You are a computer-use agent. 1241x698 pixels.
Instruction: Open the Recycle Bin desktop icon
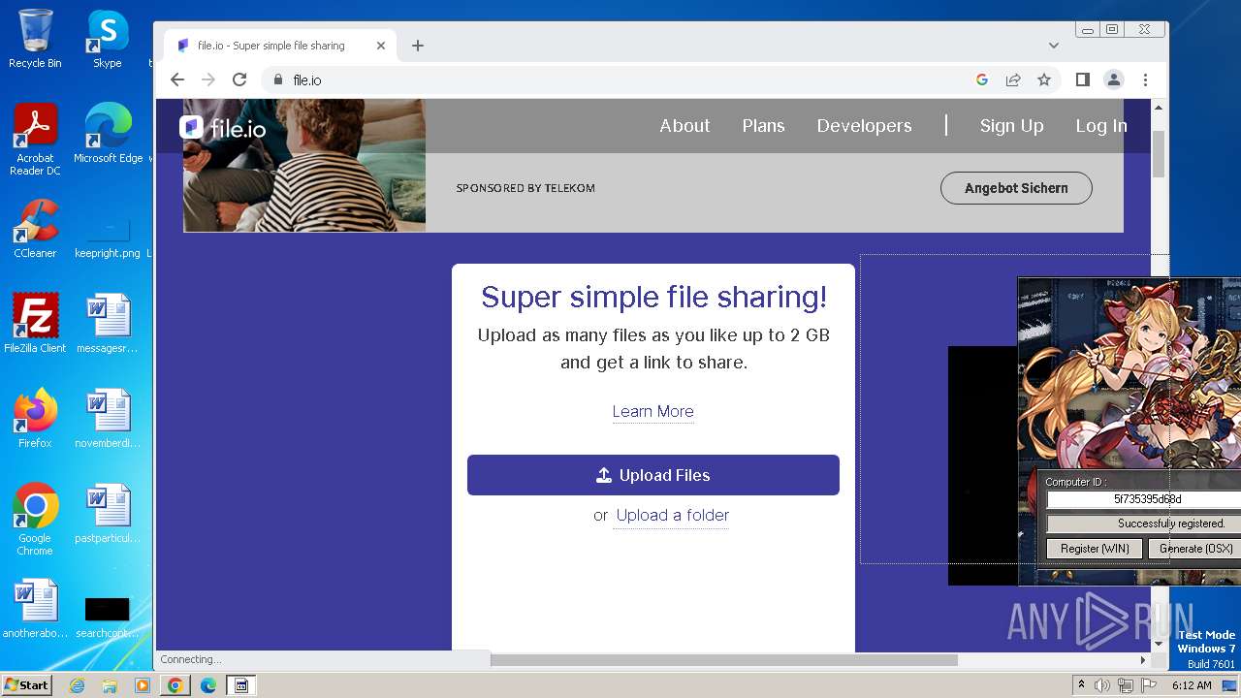tap(35, 39)
